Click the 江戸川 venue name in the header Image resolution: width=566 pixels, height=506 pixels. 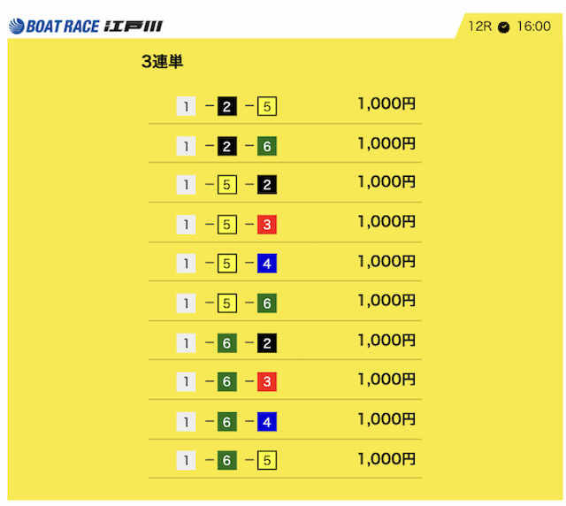pos(133,27)
